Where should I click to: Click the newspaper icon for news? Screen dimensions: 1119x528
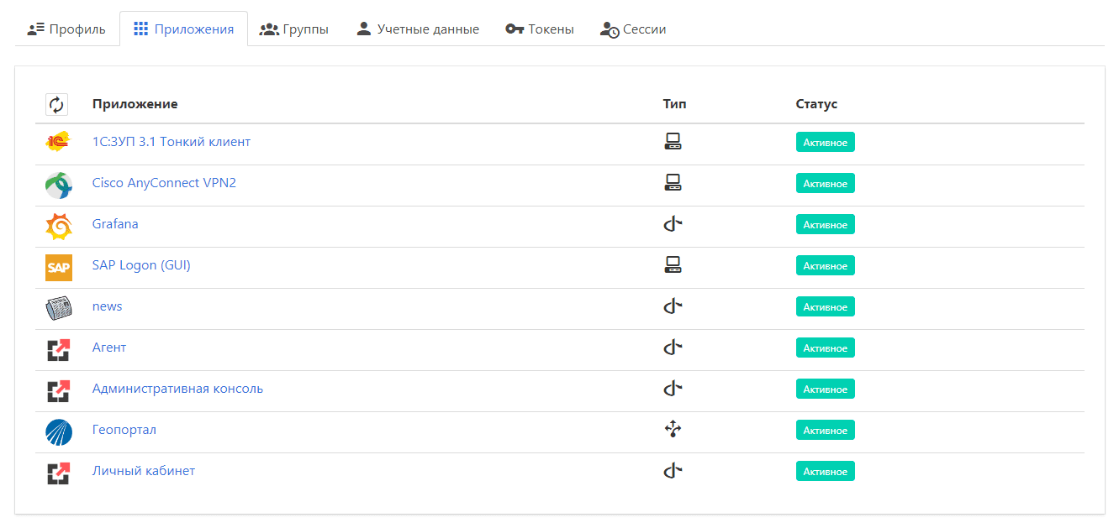pyautogui.click(x=58, y=308)
